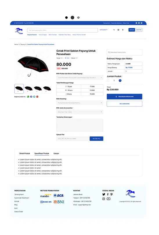This screenshot has height=235, width=159.
Task: Open the notifications bell icon
Action: pos(123,30)
